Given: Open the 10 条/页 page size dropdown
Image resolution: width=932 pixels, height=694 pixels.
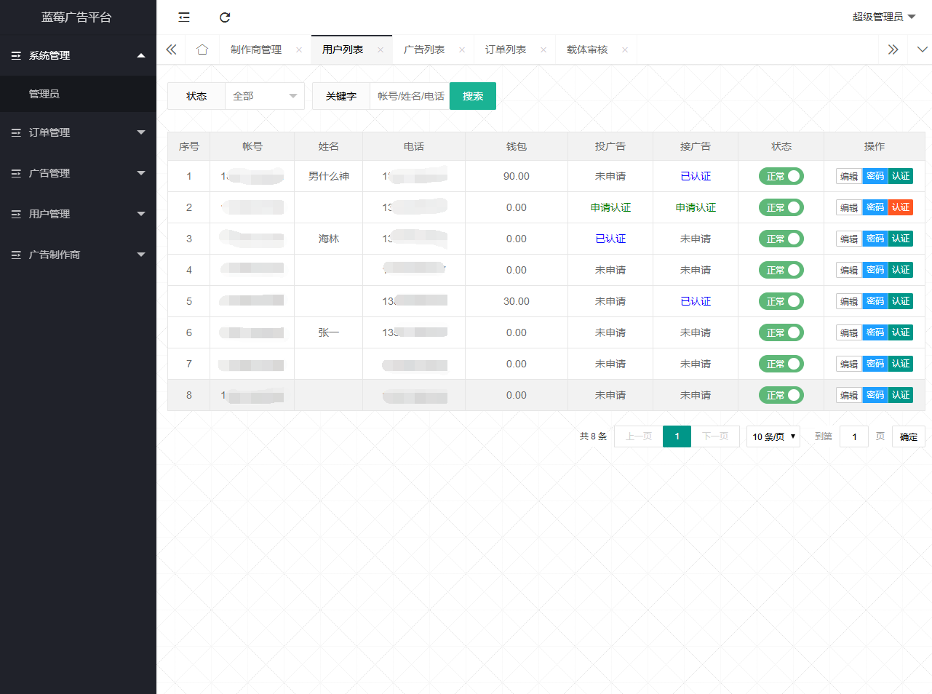Looking at the screenshot, I should (x=773, y=436).
